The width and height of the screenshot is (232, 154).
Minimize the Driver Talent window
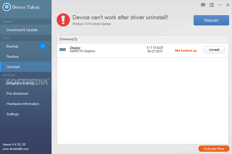click(220, 5)
